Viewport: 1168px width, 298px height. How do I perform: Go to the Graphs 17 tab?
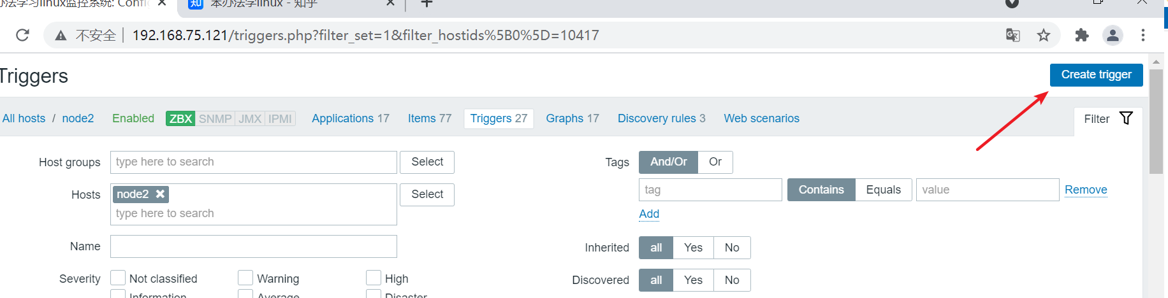click(572, 118)
